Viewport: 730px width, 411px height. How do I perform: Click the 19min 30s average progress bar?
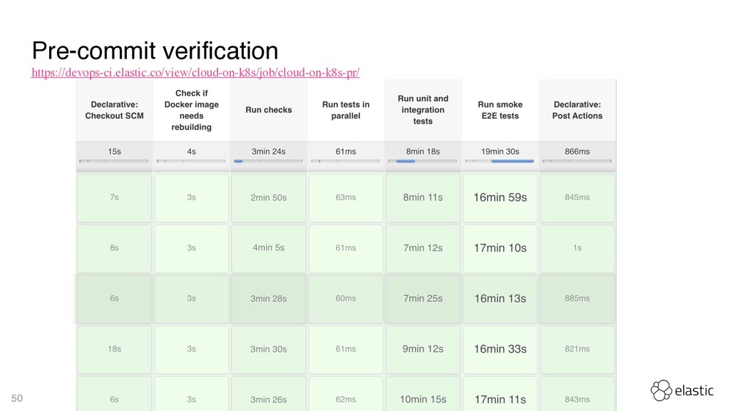[x=500, y=161]
